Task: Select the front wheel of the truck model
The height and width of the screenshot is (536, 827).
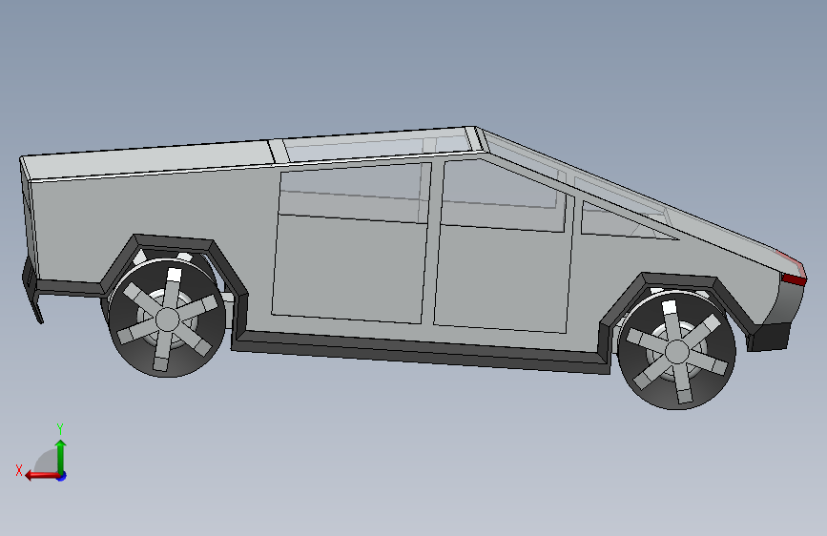Action: [x=676, y=351]
